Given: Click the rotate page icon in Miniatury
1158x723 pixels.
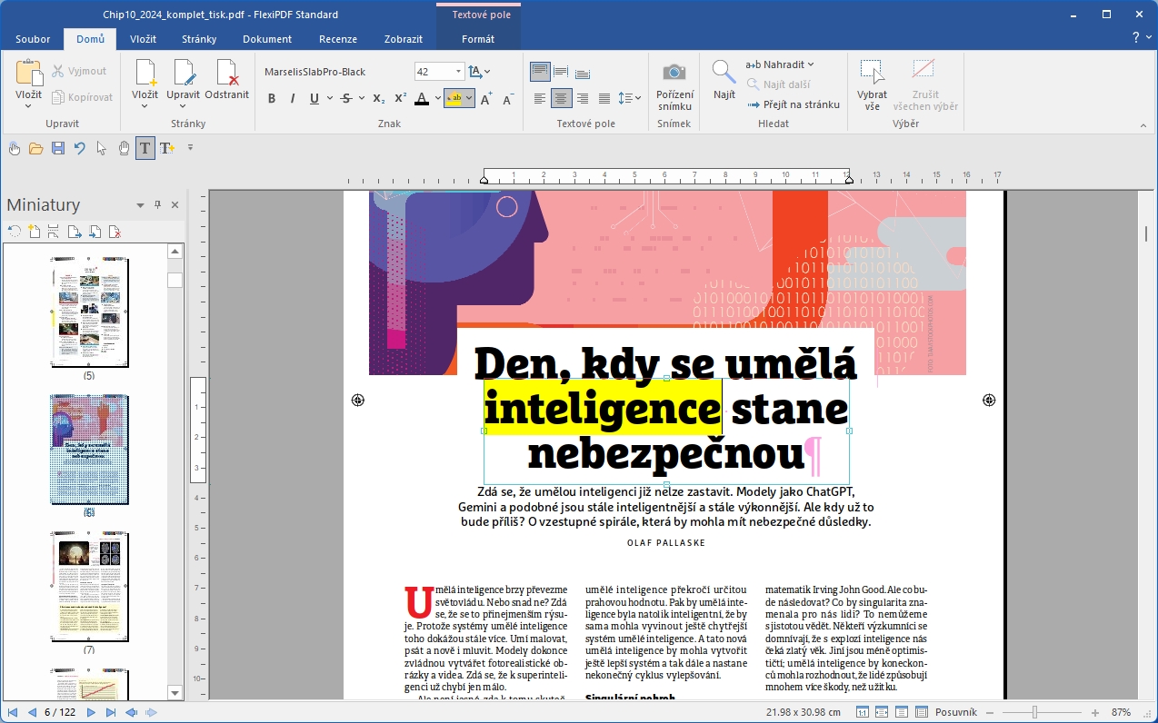Looking at the screenshot, I should [14, 232].
